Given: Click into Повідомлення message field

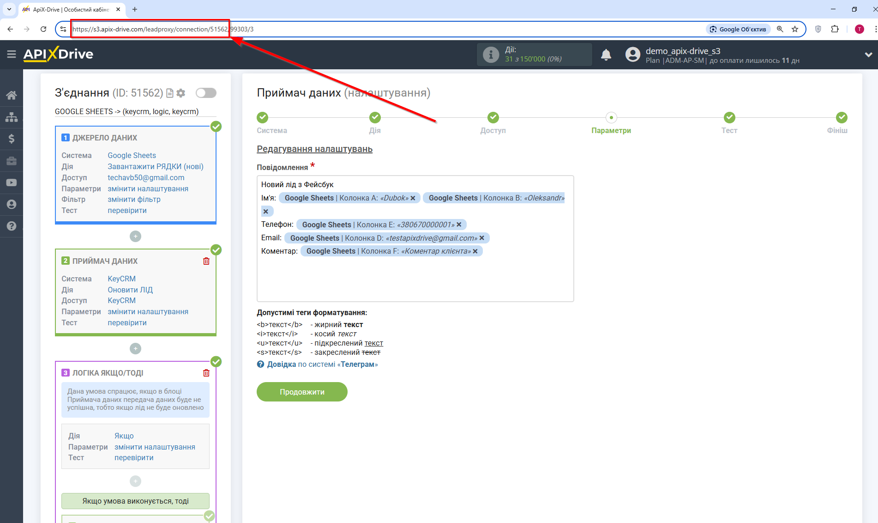Looking at the screenshot, I should pos(415,238).
